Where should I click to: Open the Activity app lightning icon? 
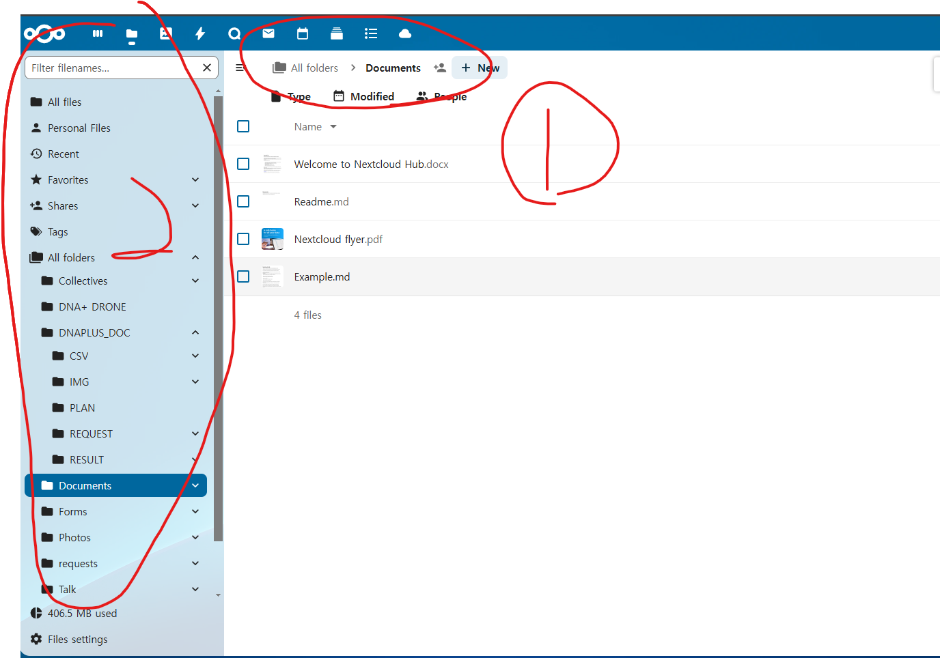(200, 33)
